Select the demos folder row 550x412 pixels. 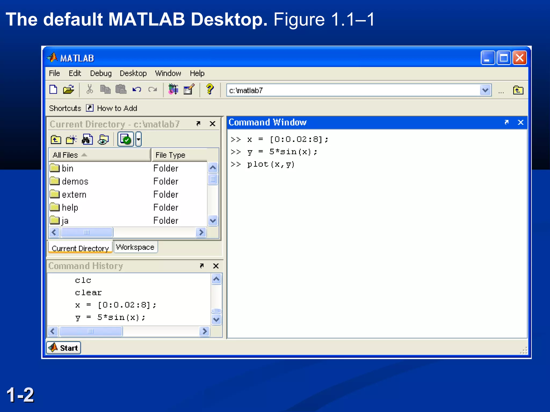coord(128,181)
